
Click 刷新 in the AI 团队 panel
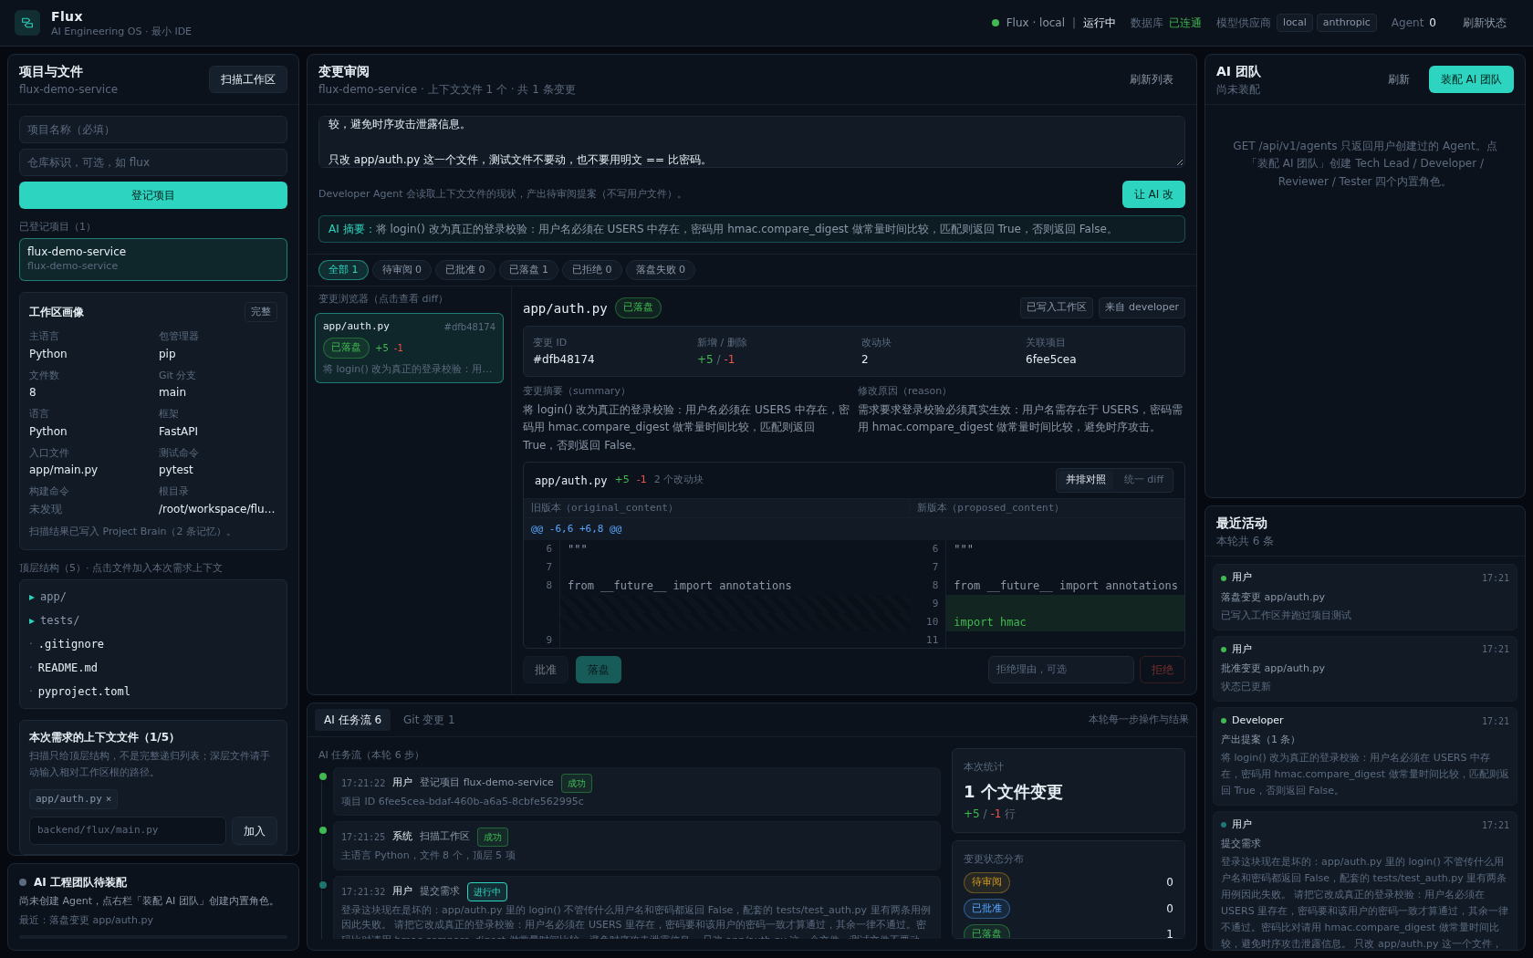click(1399, 79)
